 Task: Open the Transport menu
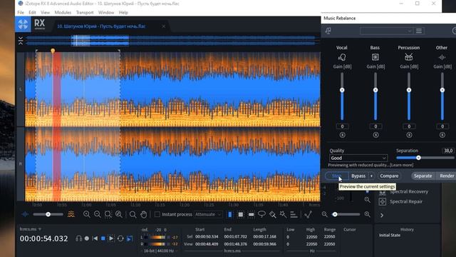click(x=85, y=13)
